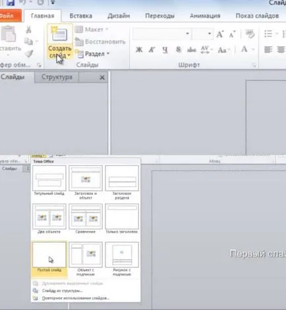Screen dimensions: 286x310
Task: Choose the Только заголовок layout
Action: point(122,219)
